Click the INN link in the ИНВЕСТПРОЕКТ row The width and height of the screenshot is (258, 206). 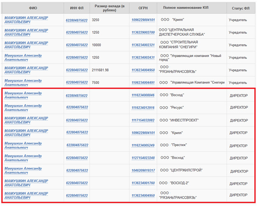(76, 120)
